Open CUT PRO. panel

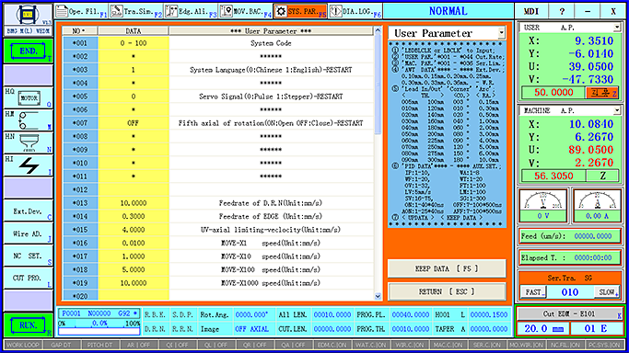(x=28, y=278)
